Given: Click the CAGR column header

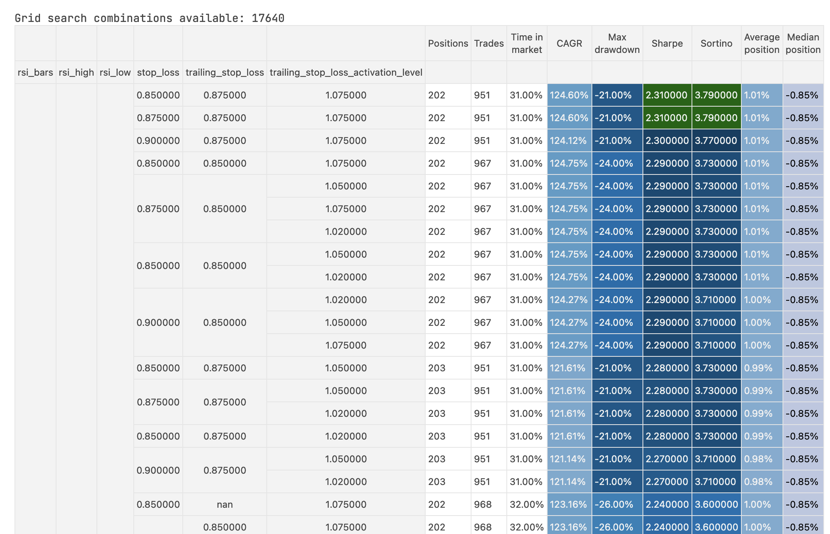Looking at the screenshot, I should click(569, 44).
